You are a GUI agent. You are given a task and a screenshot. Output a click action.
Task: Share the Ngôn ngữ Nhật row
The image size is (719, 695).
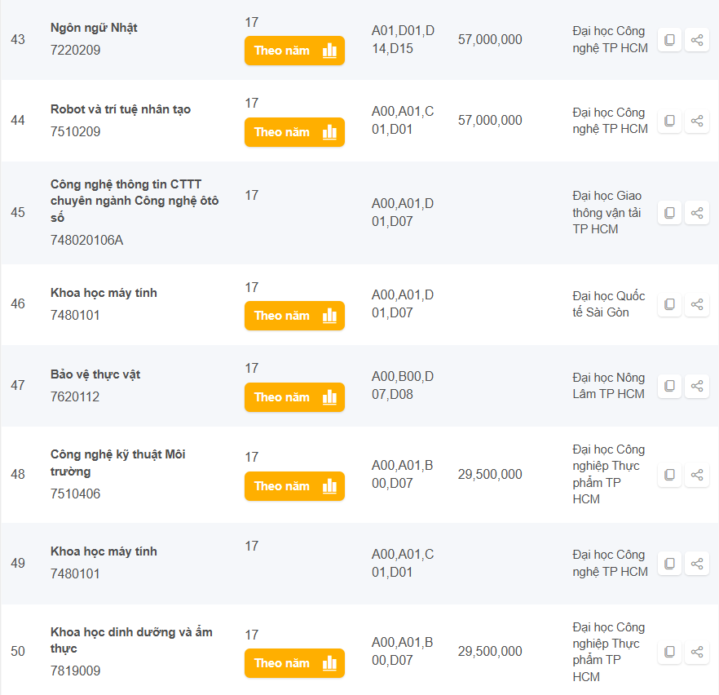click(x=697, y=40)
